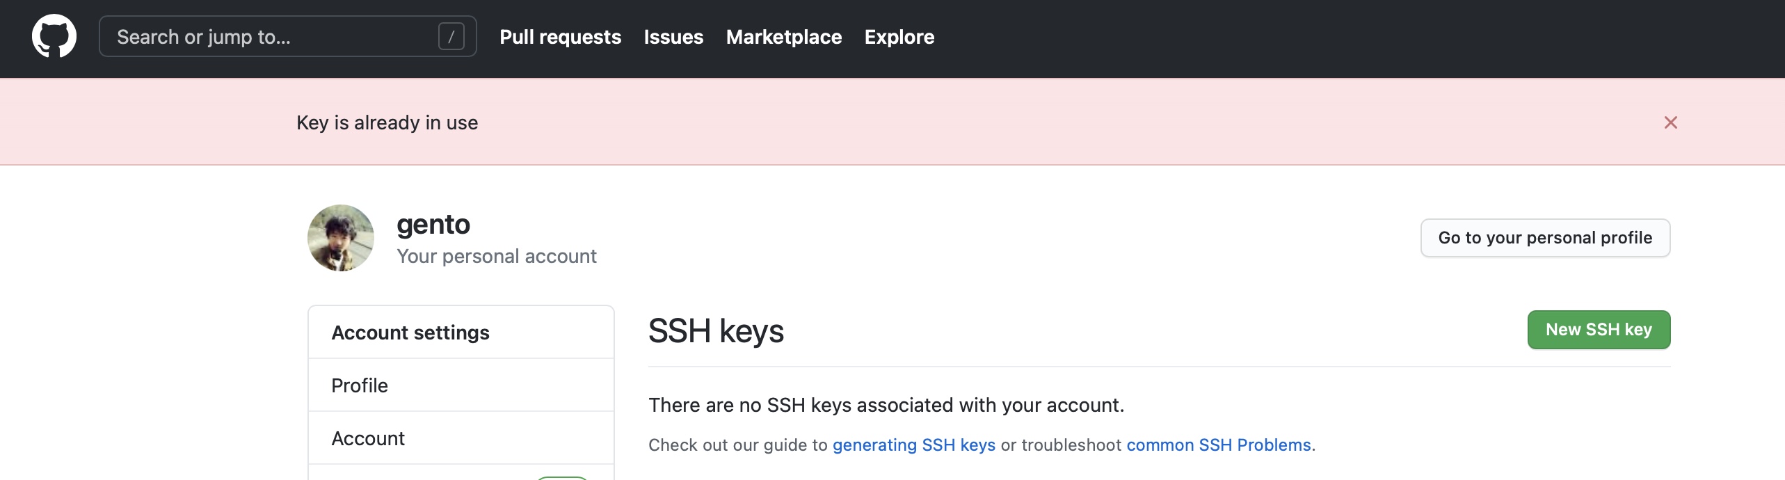Click the 'Key is already in use' message
The width and height of the screenshot is (1785, 480).
click(x=387, y=123)
